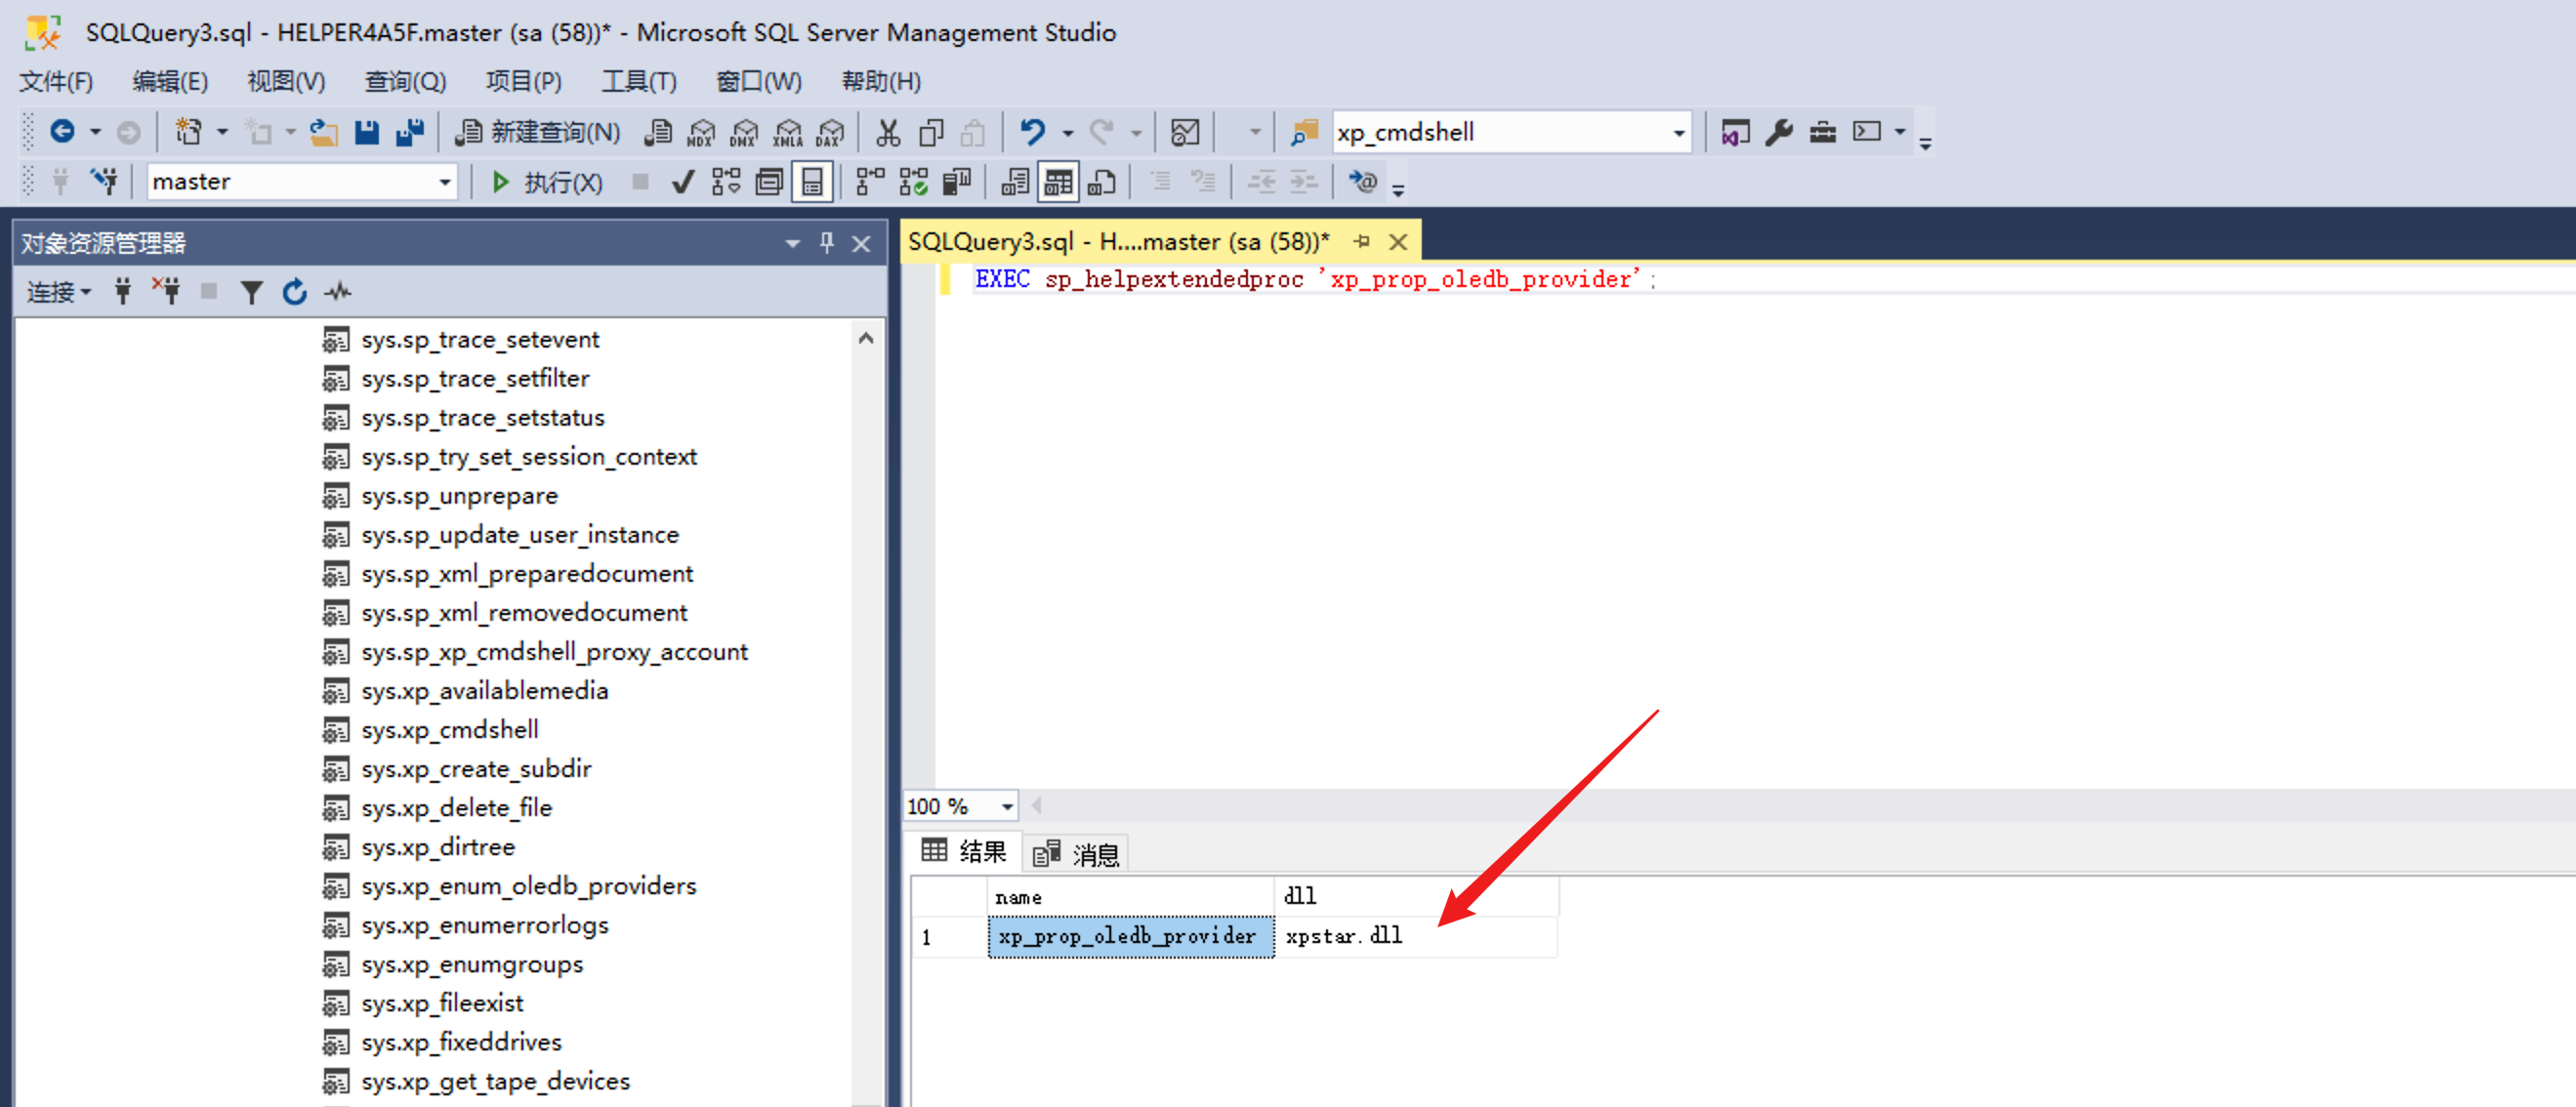Toggle the IntelliSense enabled button

click(812, 182)
